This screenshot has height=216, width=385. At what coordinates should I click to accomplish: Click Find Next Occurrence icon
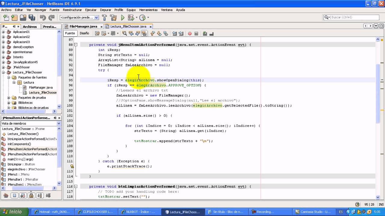(x=137, y=33)
